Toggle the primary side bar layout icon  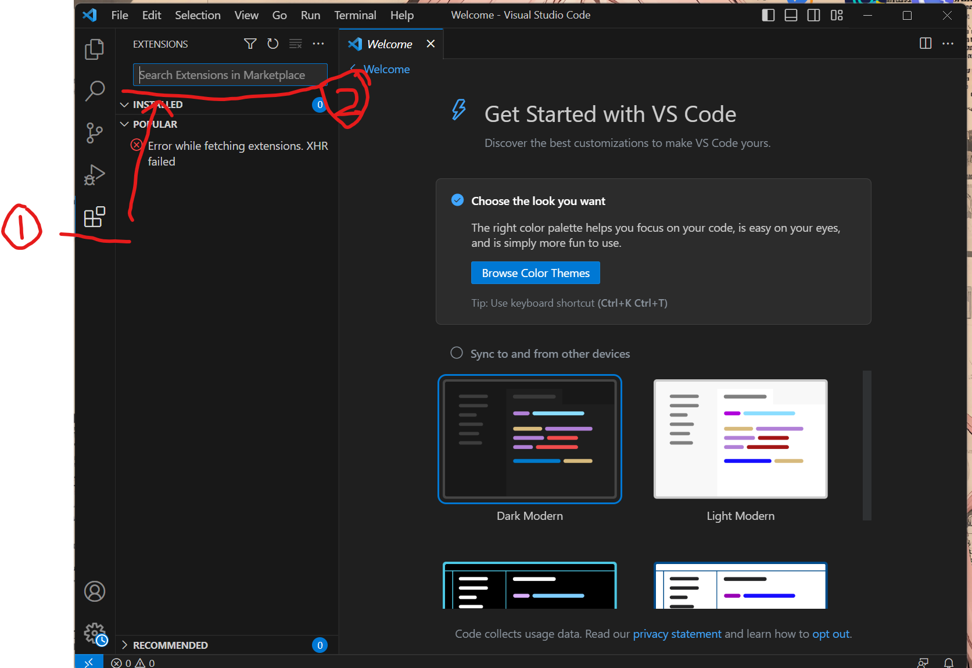(768, 15)
